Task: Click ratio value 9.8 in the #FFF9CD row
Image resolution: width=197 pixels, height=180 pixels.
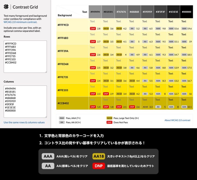Action: click(164, 29)
